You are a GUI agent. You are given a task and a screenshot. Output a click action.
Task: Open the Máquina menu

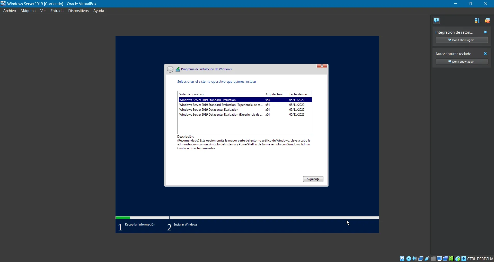pyautogui.click(x=28, y=11)
